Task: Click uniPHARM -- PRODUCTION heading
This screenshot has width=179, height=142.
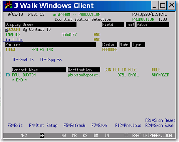Action: click(77, 14)
